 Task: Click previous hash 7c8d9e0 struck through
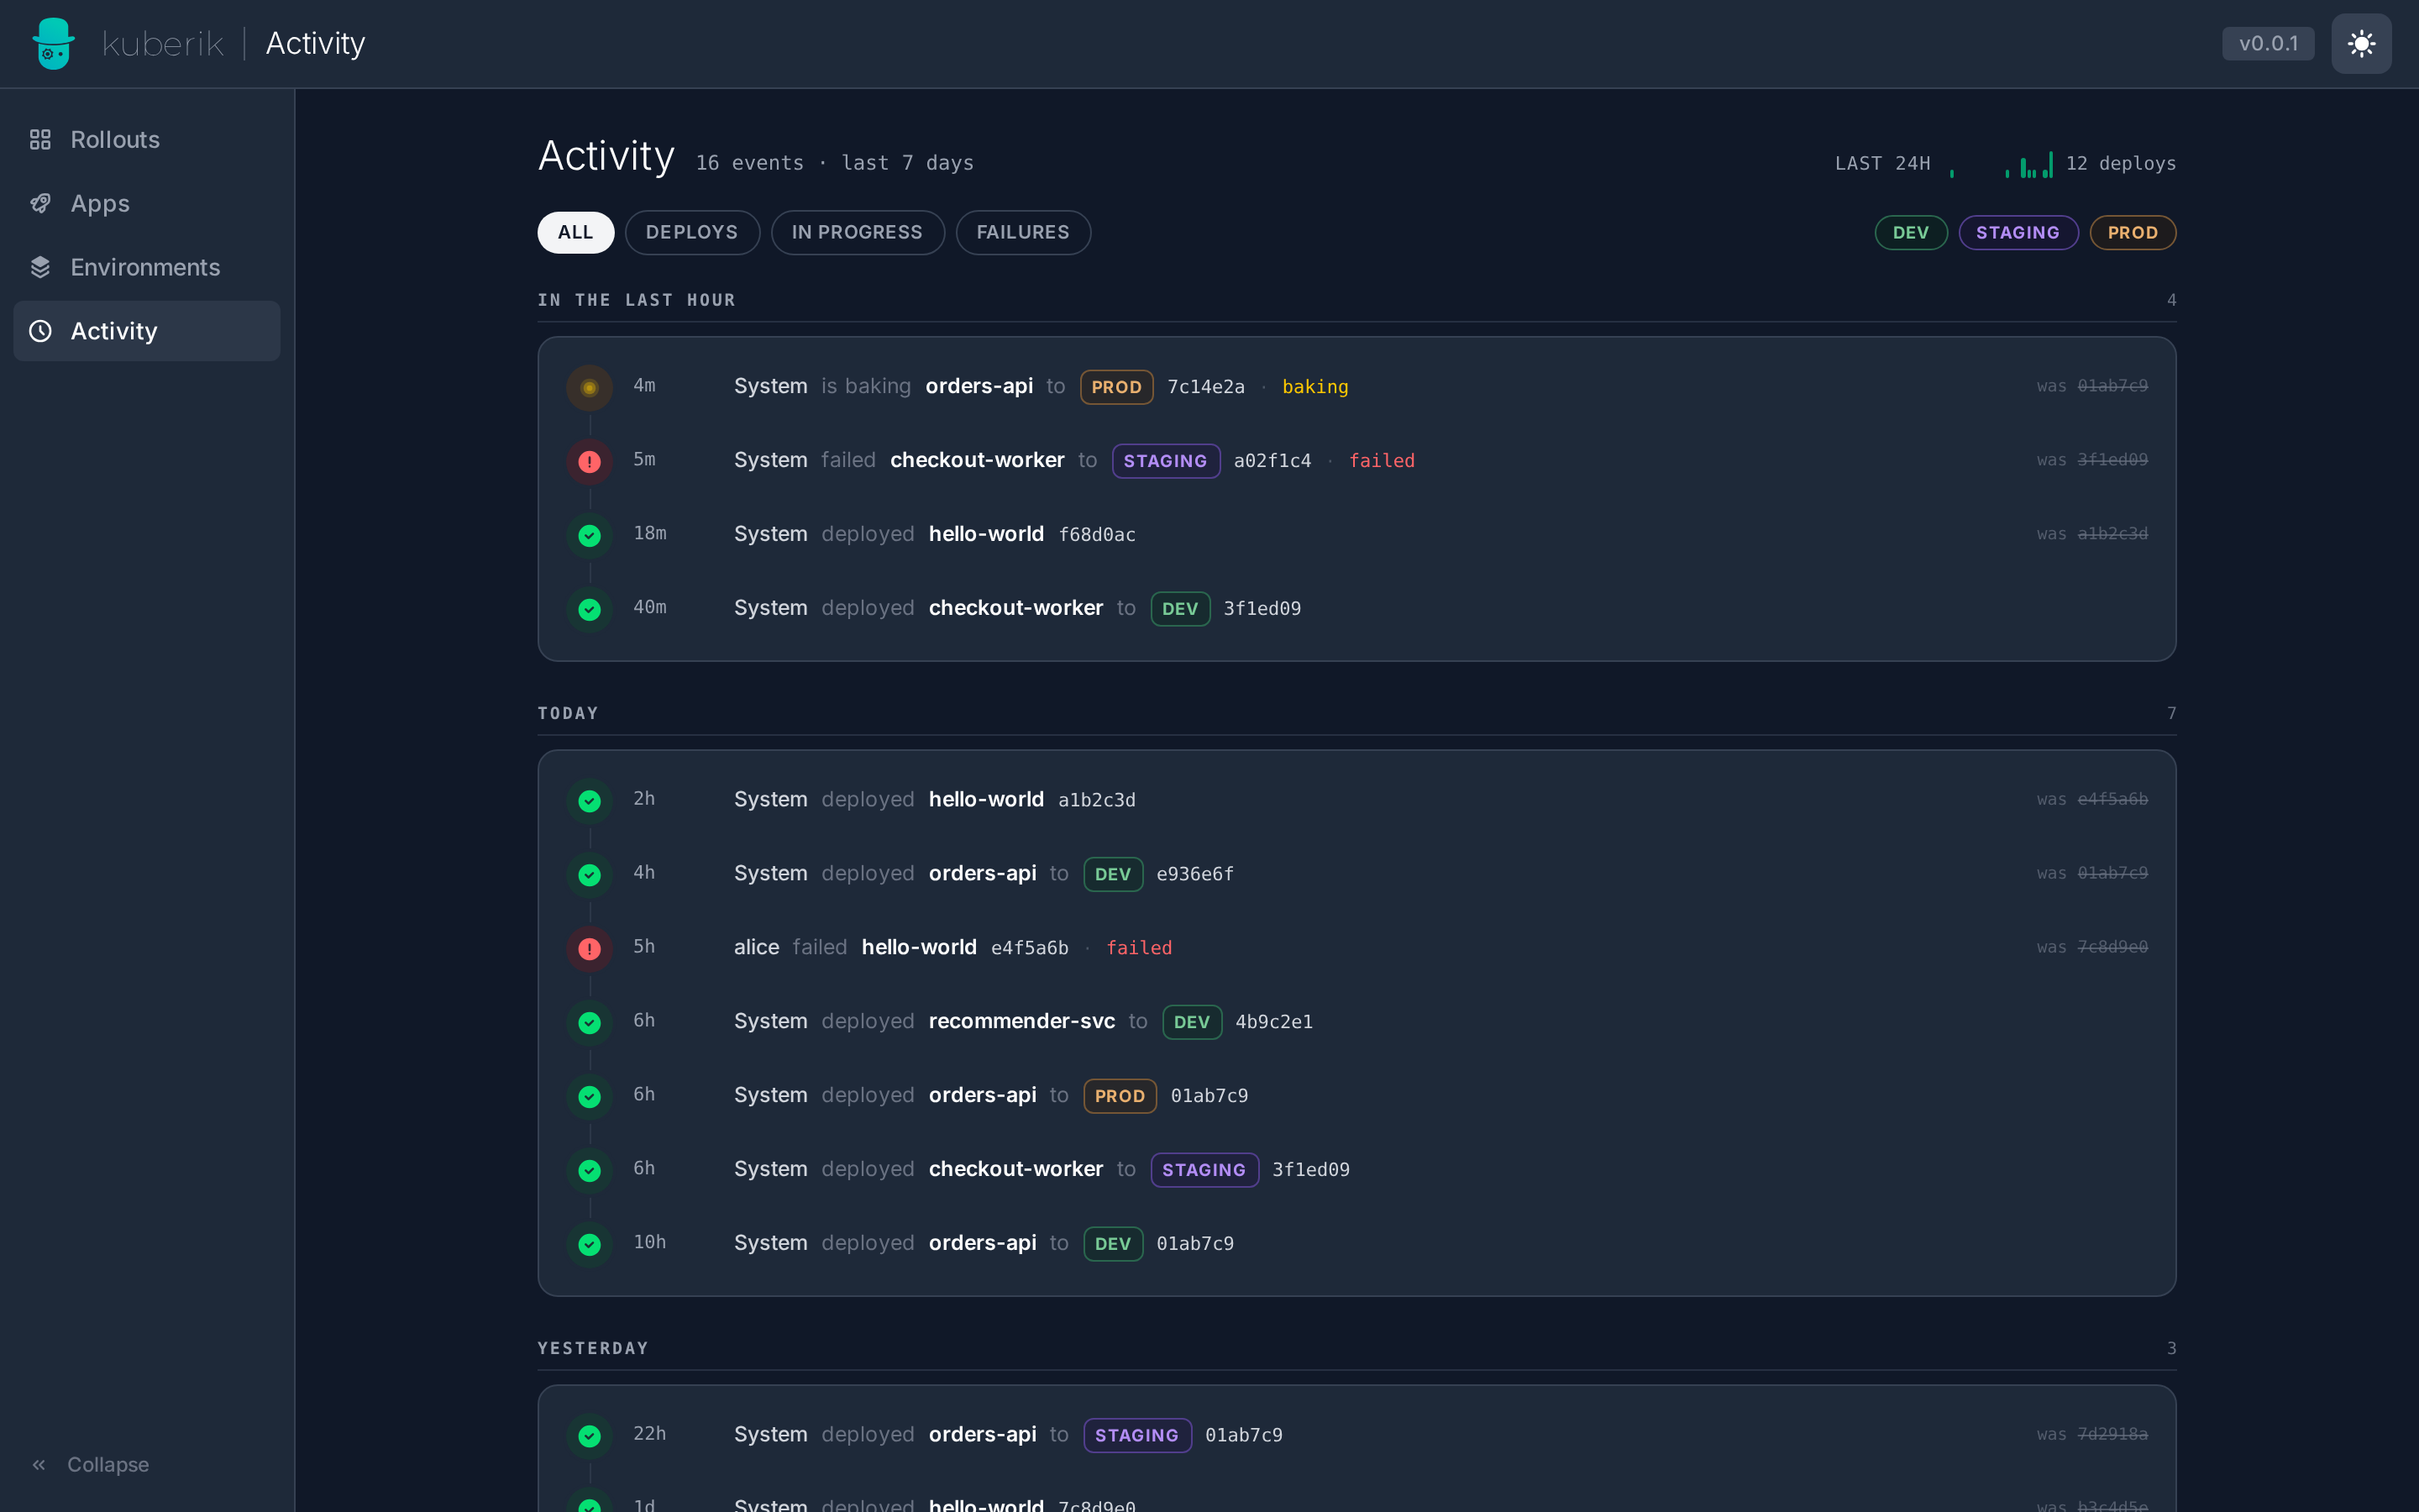pyautogui.click(x=2112, y=947)
